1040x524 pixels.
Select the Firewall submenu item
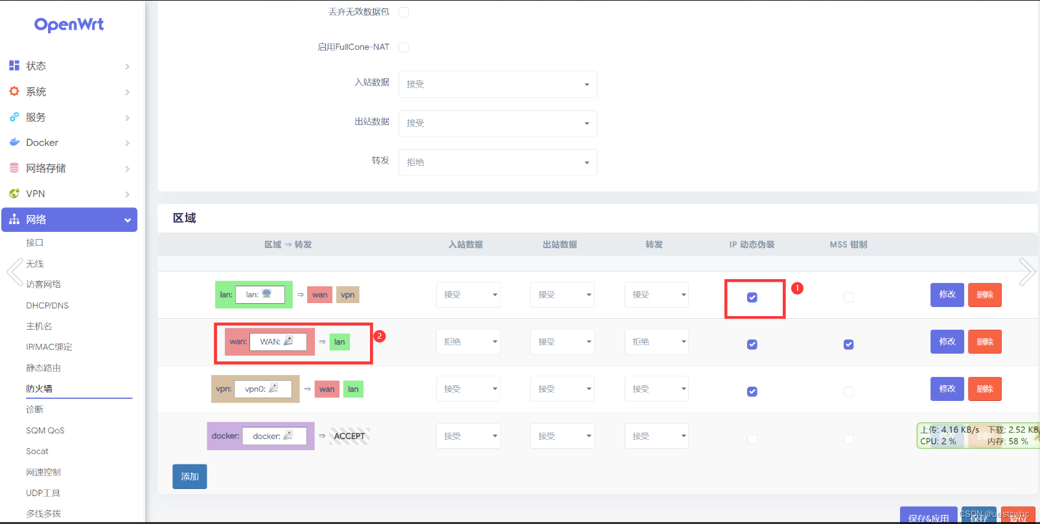40,389
